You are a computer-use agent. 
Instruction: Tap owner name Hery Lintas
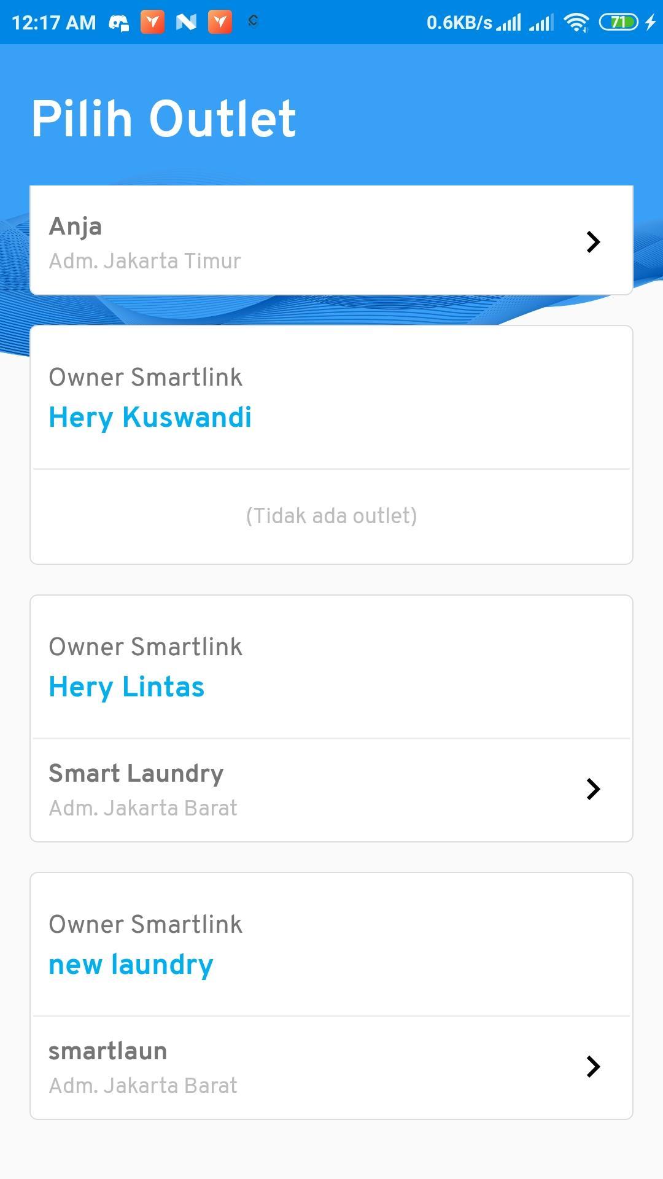(126, 687)
